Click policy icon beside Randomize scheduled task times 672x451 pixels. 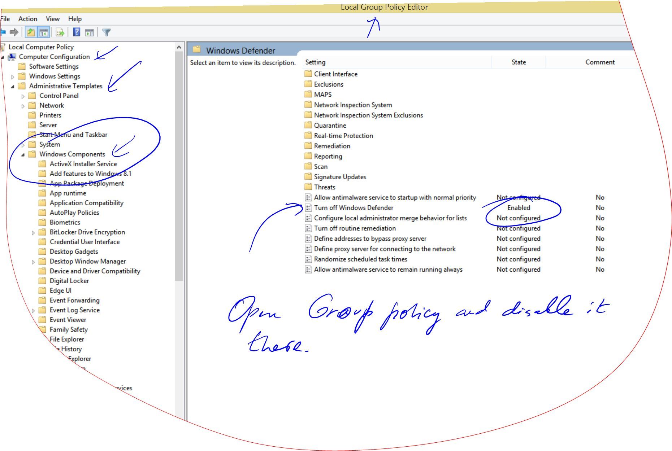coord(308,259)
